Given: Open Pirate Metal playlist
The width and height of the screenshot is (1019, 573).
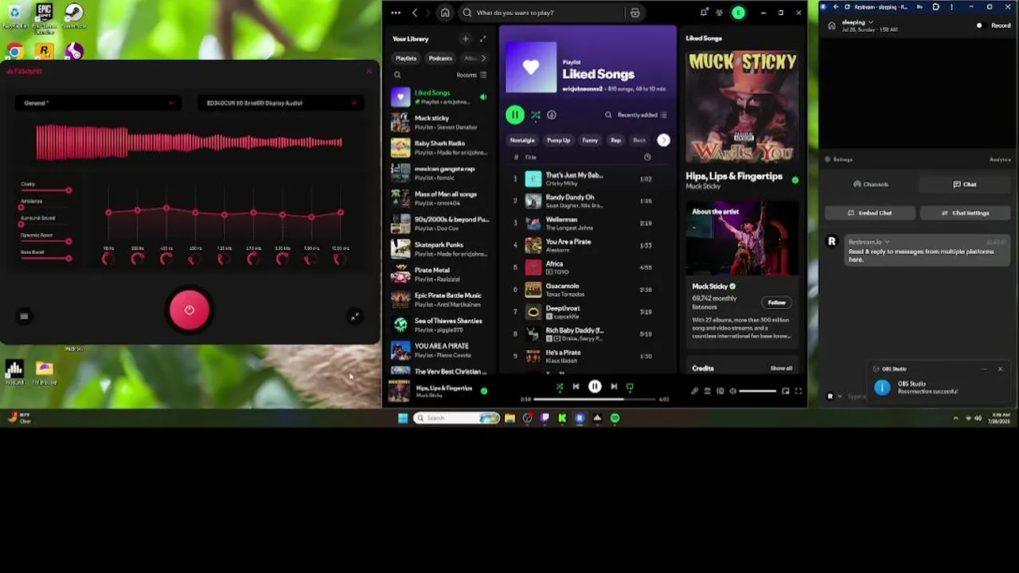Looking at the screenshot, I should tap(439, 274).
